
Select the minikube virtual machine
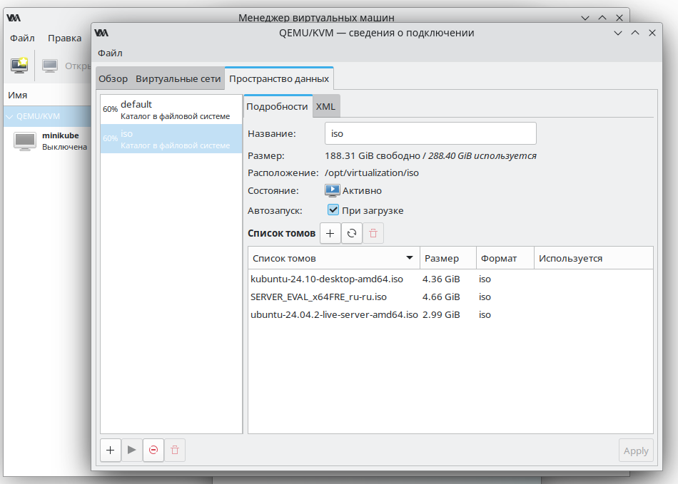[50, 141]
